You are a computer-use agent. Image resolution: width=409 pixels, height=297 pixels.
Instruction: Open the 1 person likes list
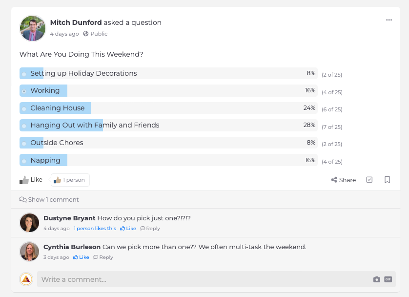point(70,180)
